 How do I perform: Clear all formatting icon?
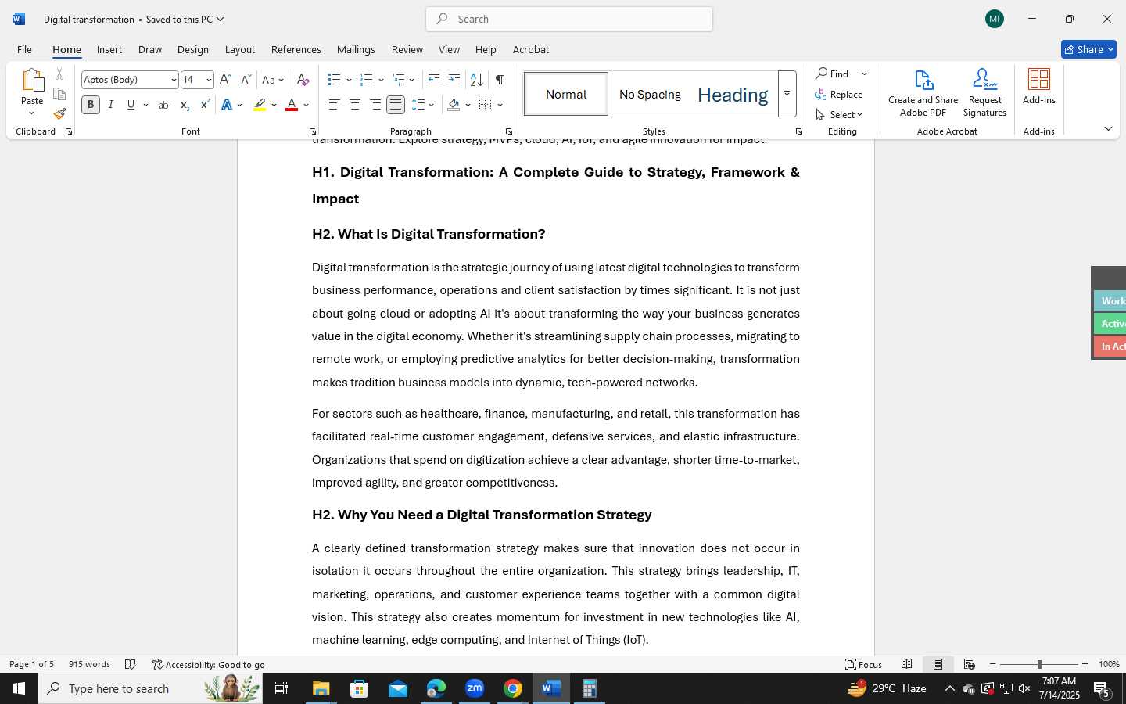tap(303, 80)
